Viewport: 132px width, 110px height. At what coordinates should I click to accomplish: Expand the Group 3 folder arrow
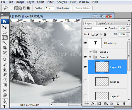(x=91, y=51)
